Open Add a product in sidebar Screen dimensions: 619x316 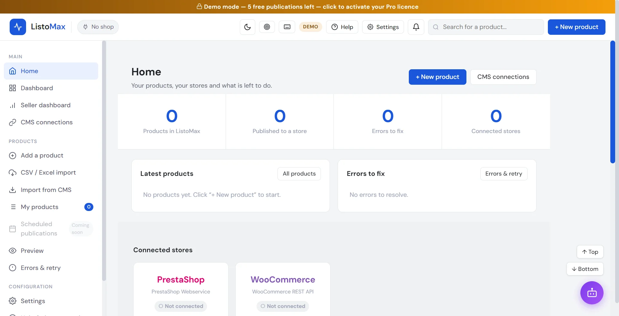pyautogui.click(x=51, y=155)
